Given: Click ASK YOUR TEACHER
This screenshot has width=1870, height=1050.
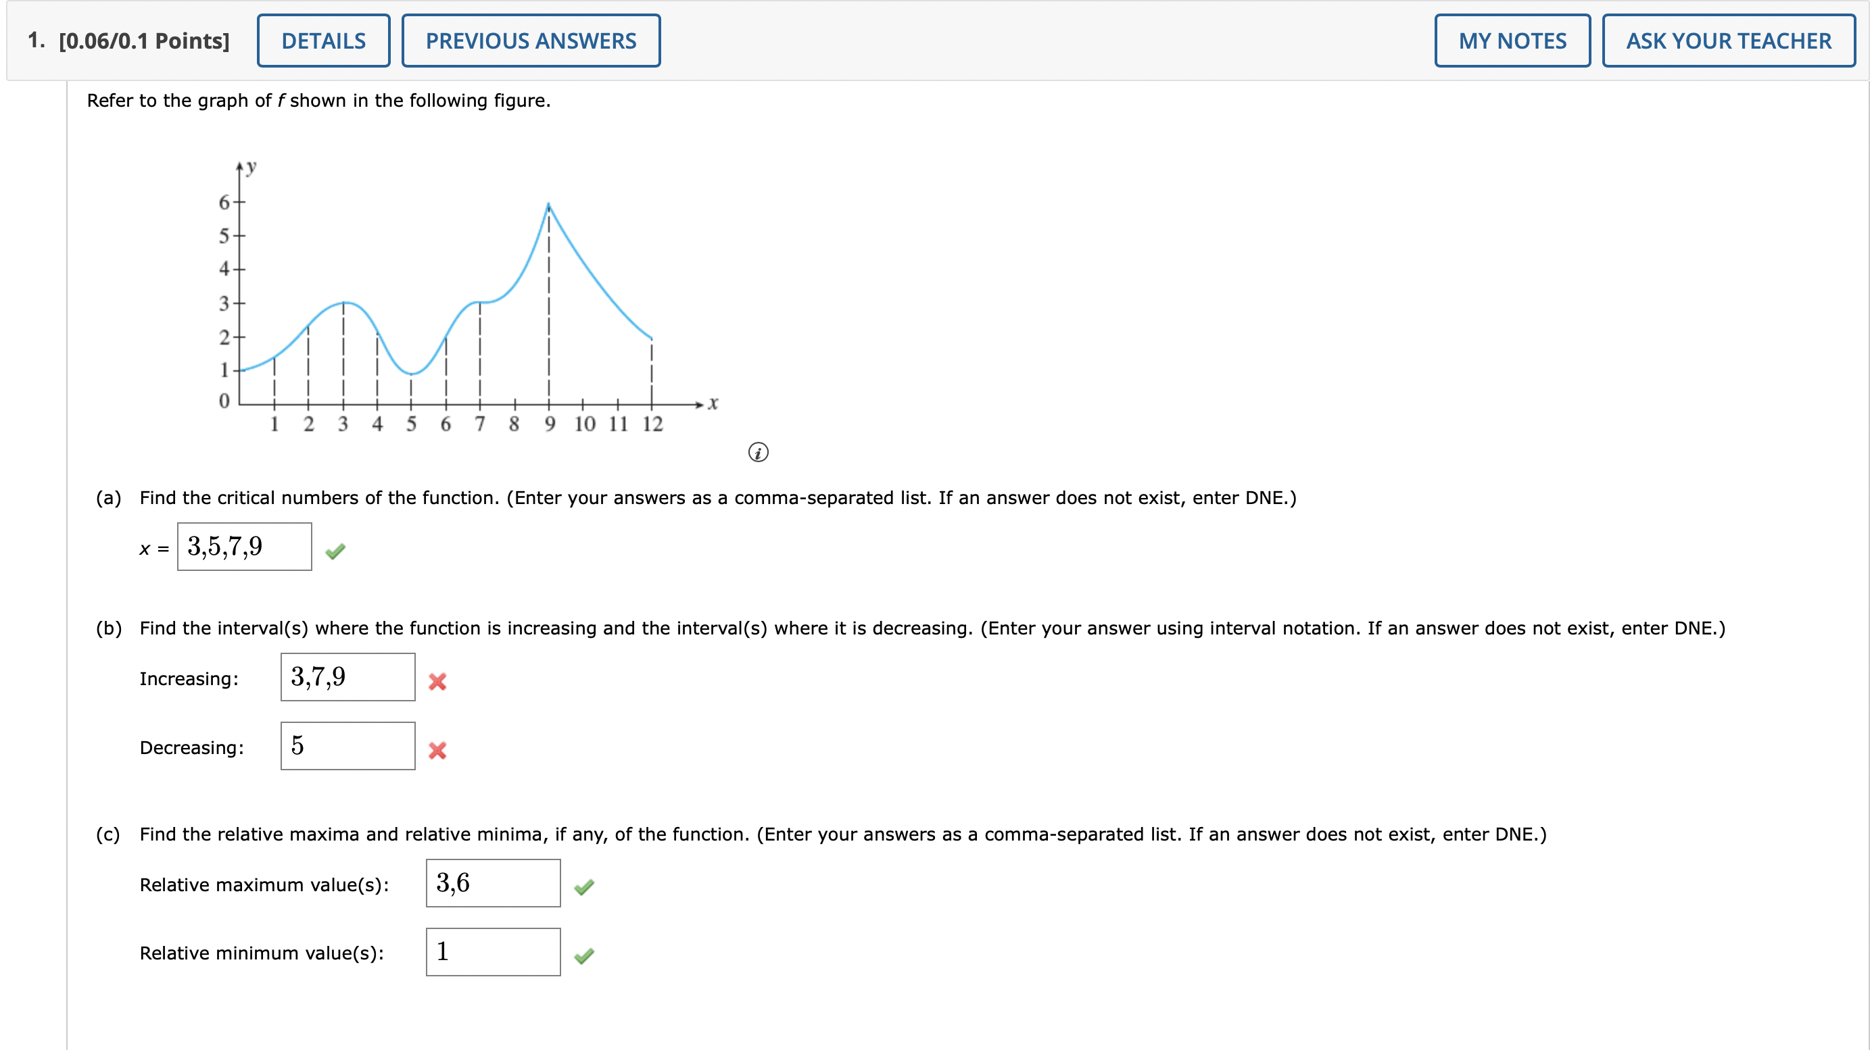Looking at the screenshot, I should pyautogui.click(x=1728, y=41).
